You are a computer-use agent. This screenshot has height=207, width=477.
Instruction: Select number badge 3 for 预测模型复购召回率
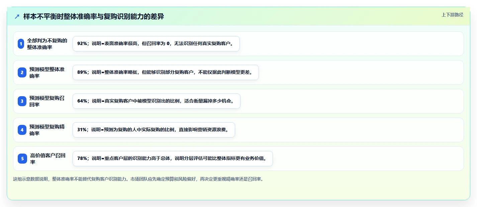(x=22, y=101)
